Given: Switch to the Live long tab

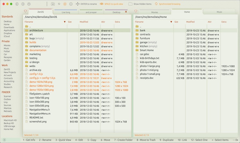Looking at the screenshot, I should [66, 12].
